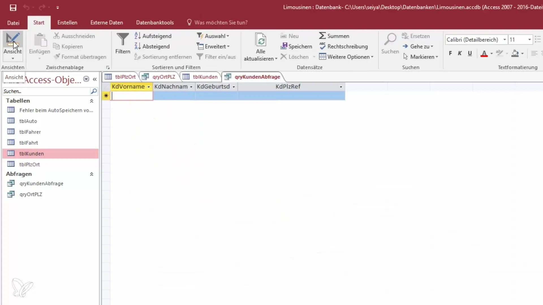Toggle bold F formatting
This screenshot has height=305, width=543.
[x=450, y=53]
